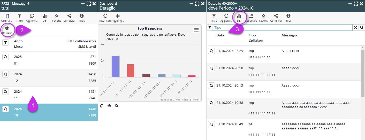Toggle the hide-chart eye icon below the chart

coord(109,106)
